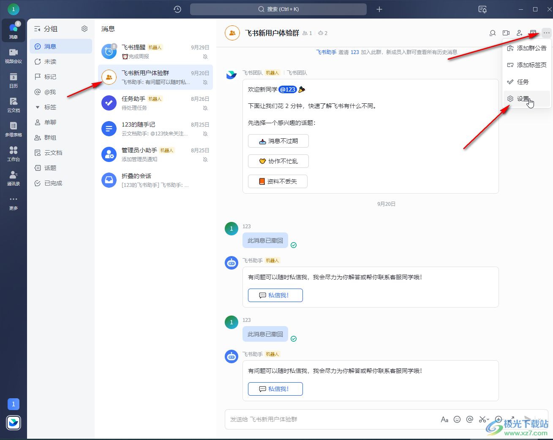This screenshot has height=440, width=553.
Task: Click the history clock icon in title bar
Action: click(x=177, y=9)
